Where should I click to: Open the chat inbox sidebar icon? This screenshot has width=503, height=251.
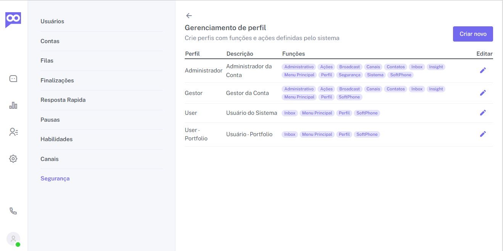pyautogui.click(x=13, y=79)
